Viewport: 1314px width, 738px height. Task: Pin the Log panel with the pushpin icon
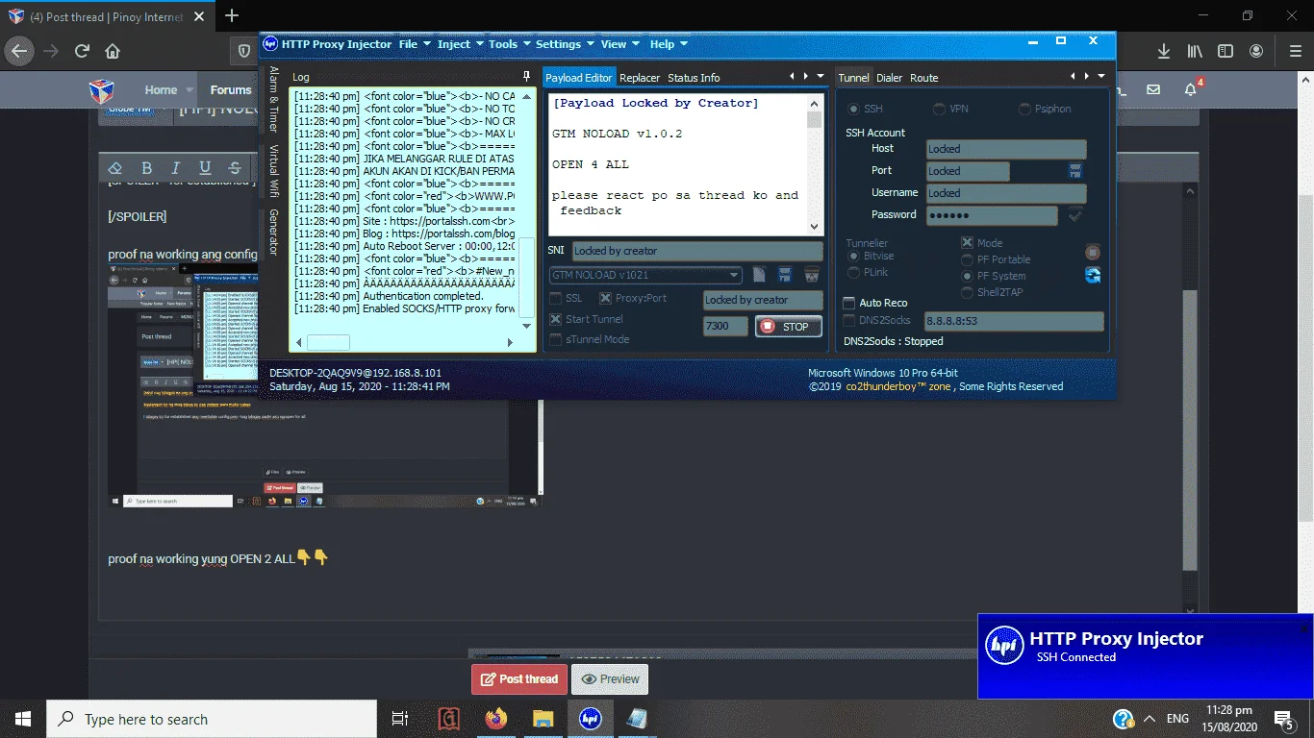pos(526,77)
